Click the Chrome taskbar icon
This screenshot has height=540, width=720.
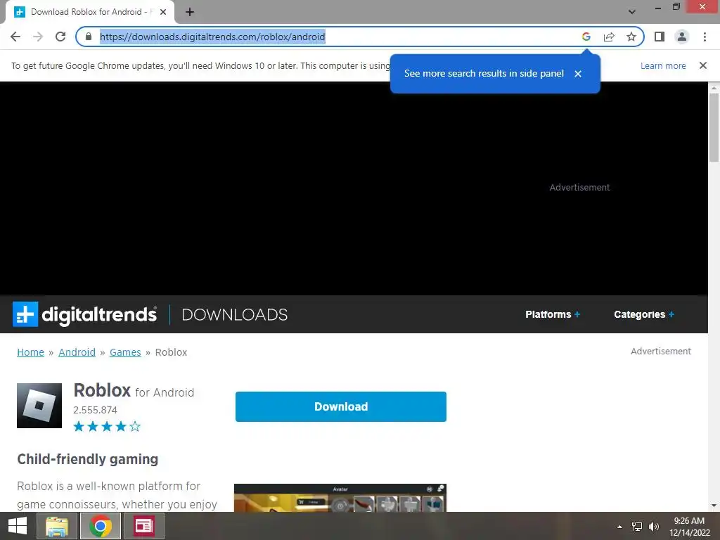coord(101,526)
